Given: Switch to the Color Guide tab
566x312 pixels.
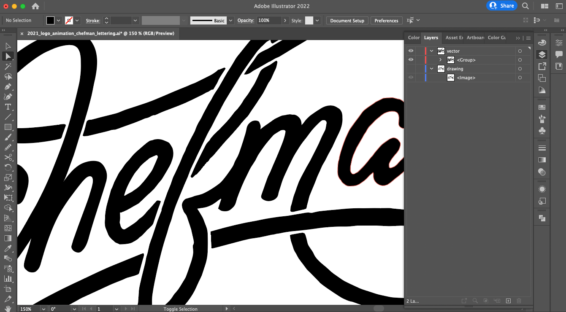Looking at the screenshot, I should pyautogui.click(x=496, y=38).
